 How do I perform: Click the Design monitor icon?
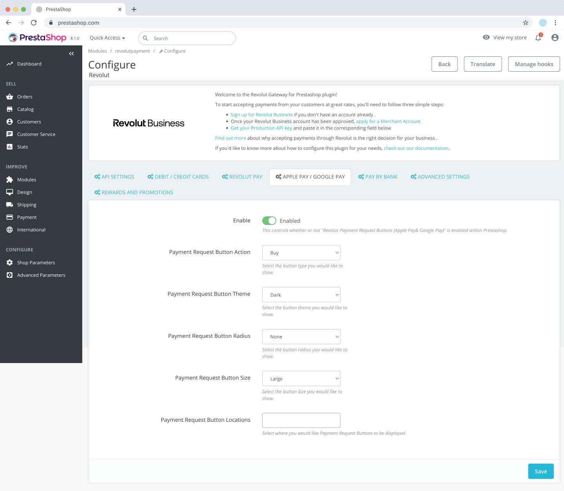(x=10, y=192)
